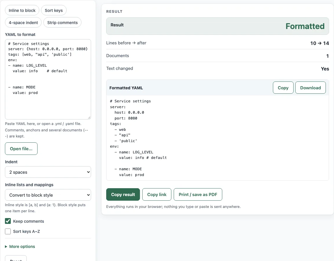Click the '# Service settings' output comment

tap(130, 101)
